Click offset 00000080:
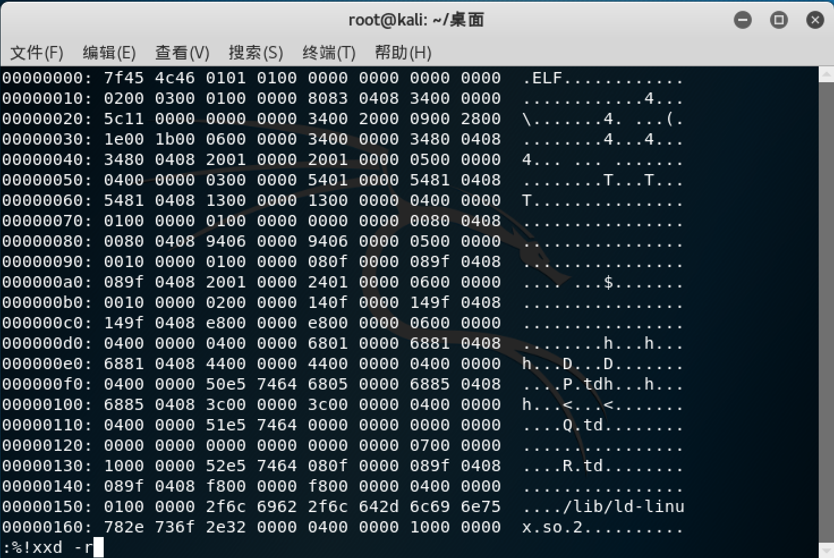 pos(47,241)
